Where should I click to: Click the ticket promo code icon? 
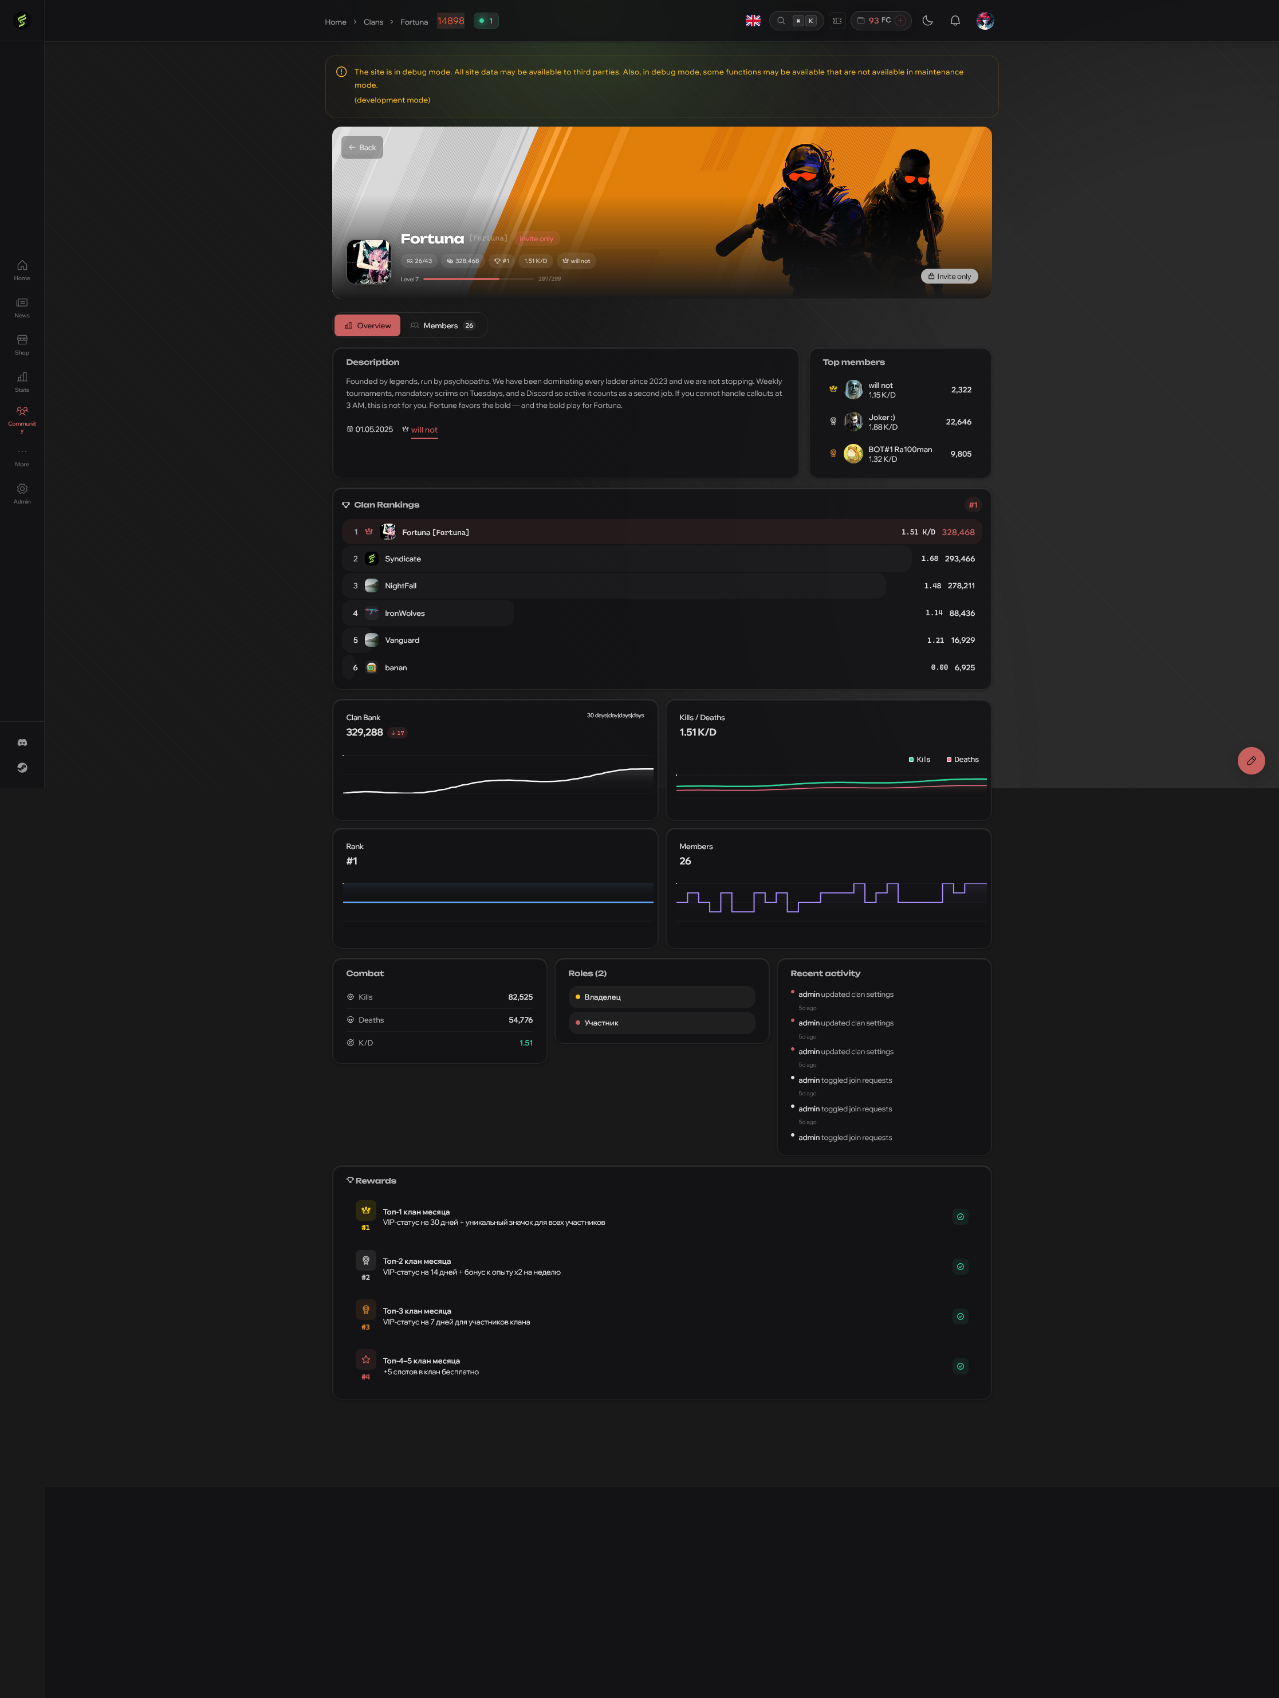click(x=837, y=21)
